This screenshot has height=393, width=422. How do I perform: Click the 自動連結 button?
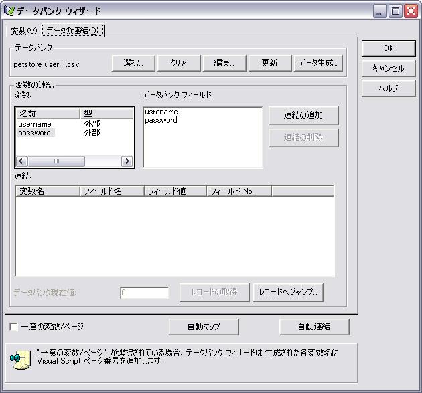point(314,327)
